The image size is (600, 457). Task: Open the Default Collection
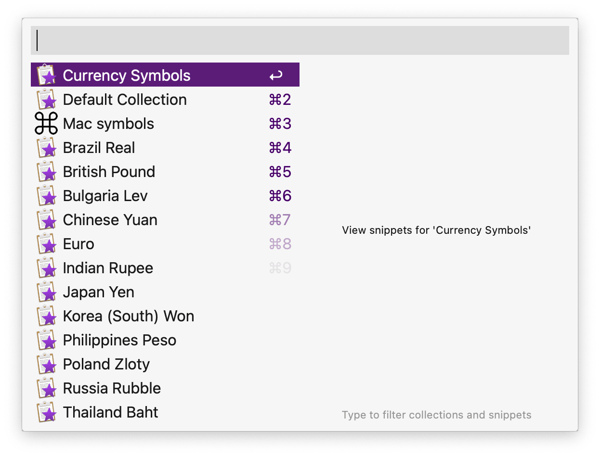(x=165, y=100)
